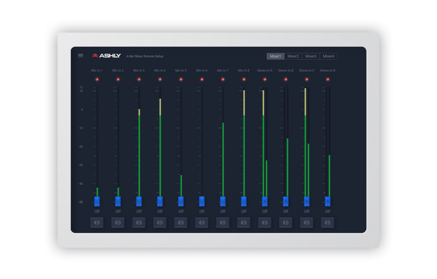Toggle the Mic In 4 red LED
The image size is (437, 279).
[160, 79]
